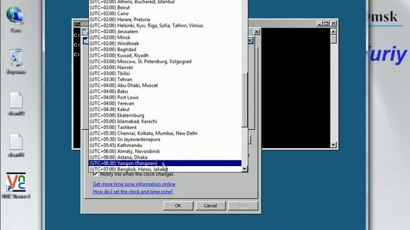Select (UTC+06:00) Almaty, Novosibirsk
Screen dimensions: 410x230
(x=165, y=151)
